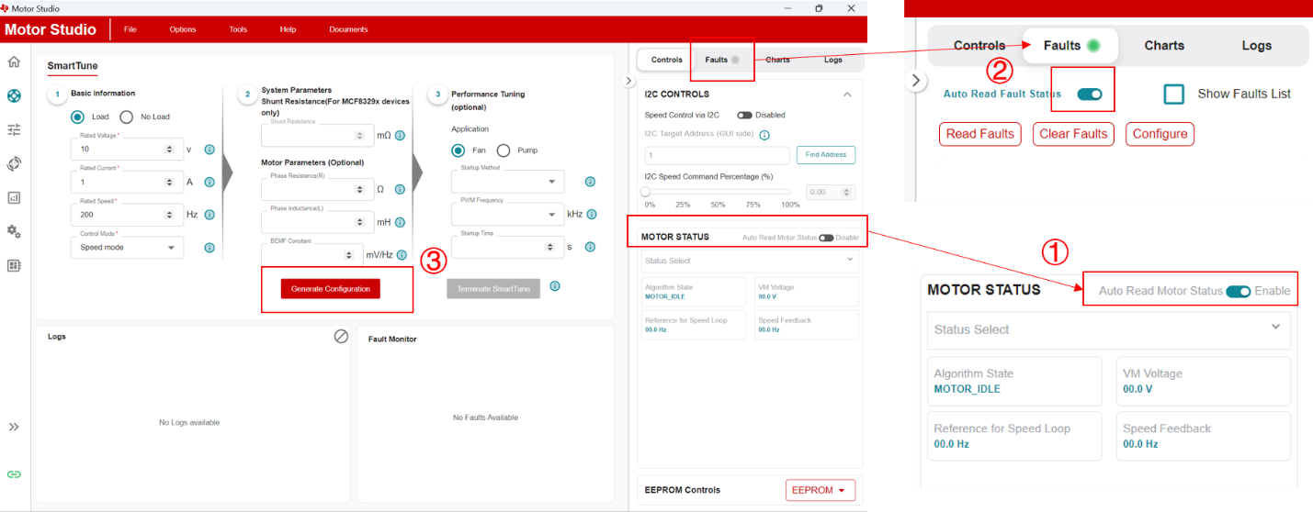Open the Home page from sidebar
The image size is (1313, 512).
pyautogui.click(x=14, y=62)
